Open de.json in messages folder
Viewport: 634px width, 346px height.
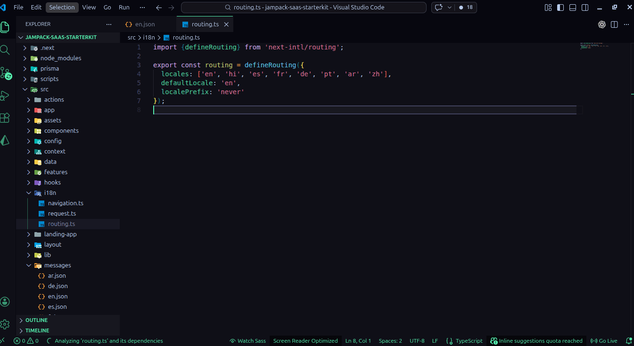[x=68, y=286]
